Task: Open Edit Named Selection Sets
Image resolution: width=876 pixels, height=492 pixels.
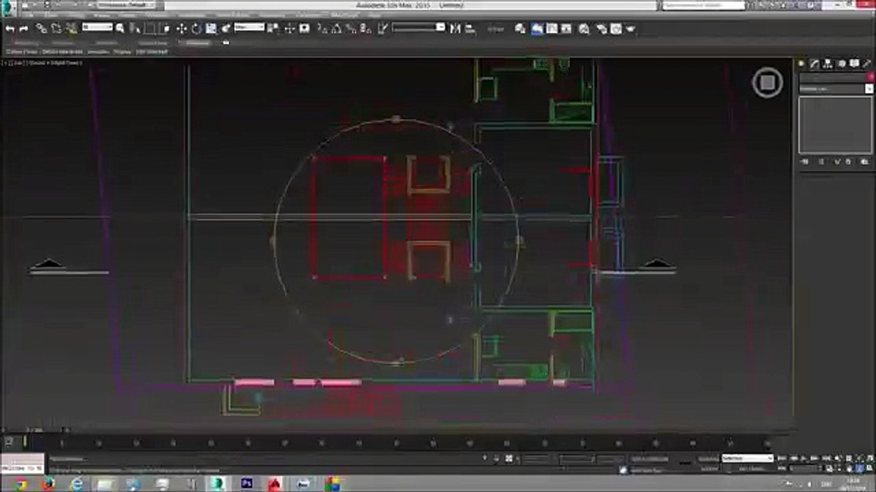Action: 383,29
